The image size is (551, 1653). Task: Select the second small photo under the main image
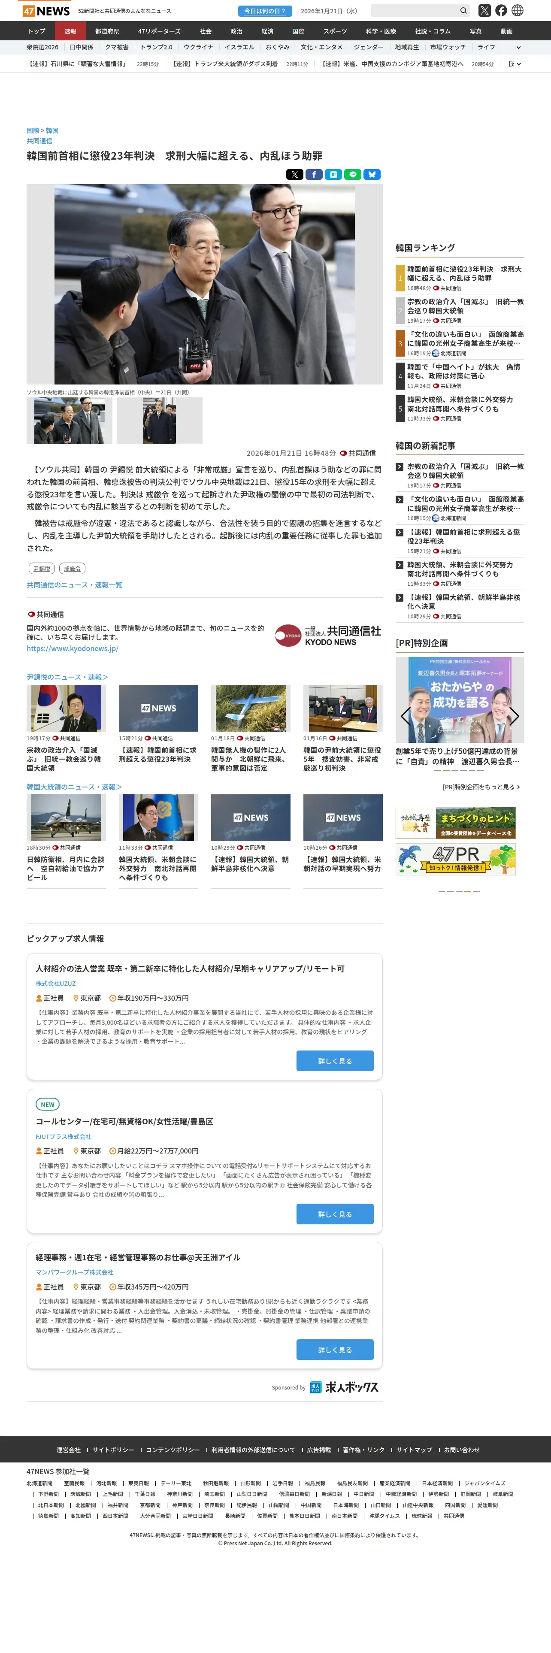click(x=159, y=420)
